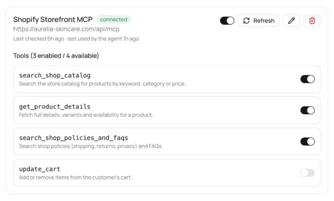Disable the get_product_details tool toggle

pyautogui.click(x=307, y=111)
